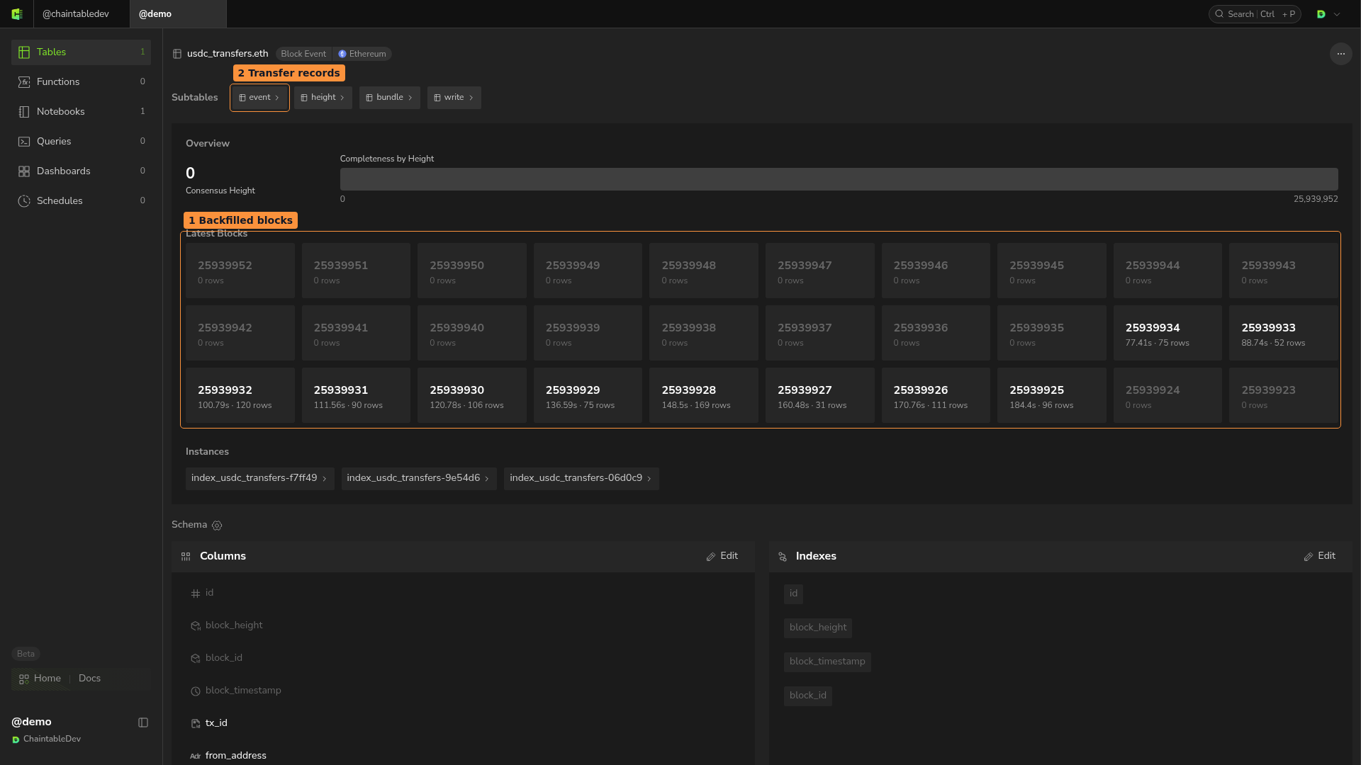Expand the write subtable
This screenshot has width=1361, height=765.
454,98
